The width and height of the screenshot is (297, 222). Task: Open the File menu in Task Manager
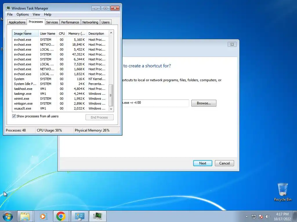tap(10, 14)
